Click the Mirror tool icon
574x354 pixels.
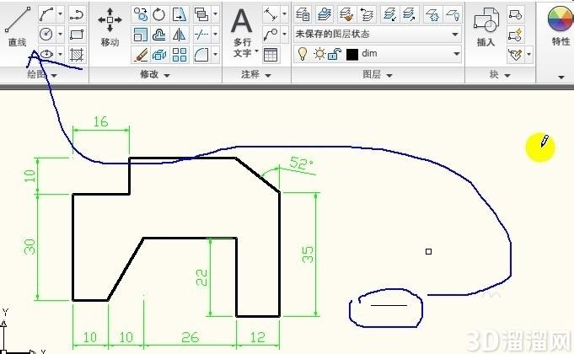[x=179, y=35]
